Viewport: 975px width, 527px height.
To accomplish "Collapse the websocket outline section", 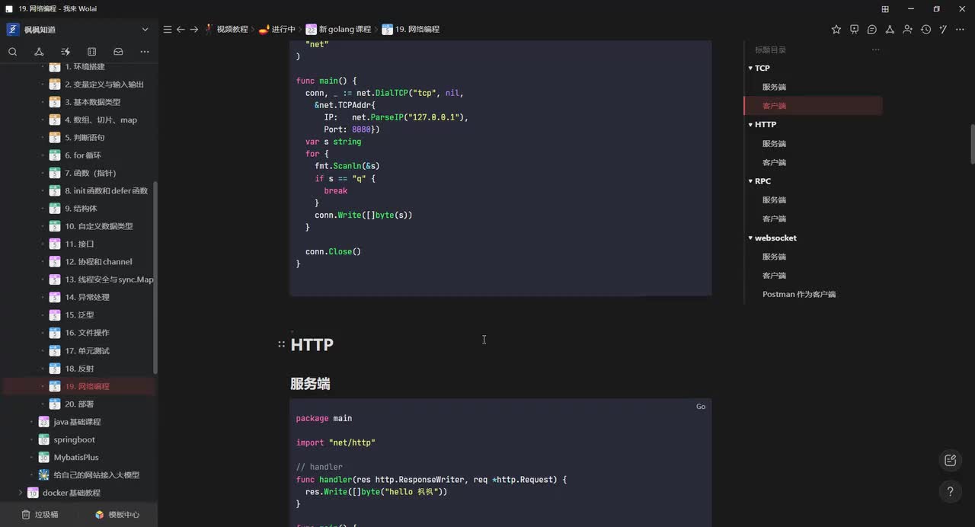I will click(750, 238).
